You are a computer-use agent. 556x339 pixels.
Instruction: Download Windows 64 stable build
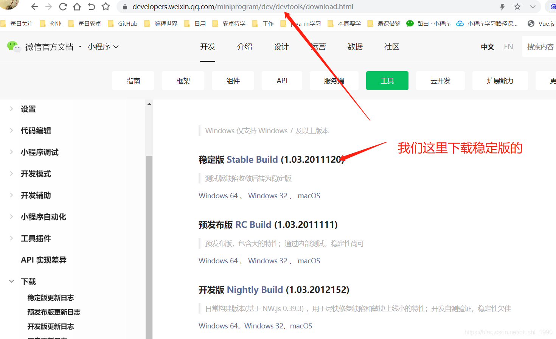click(x=218, y=196)
